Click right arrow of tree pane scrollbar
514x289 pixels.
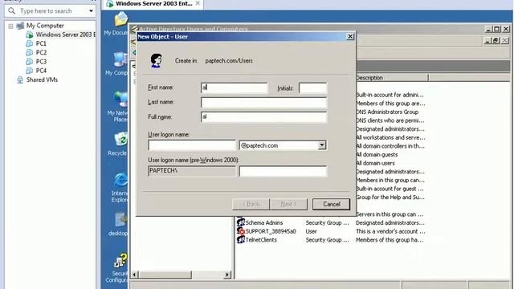[x=227, y=275]
